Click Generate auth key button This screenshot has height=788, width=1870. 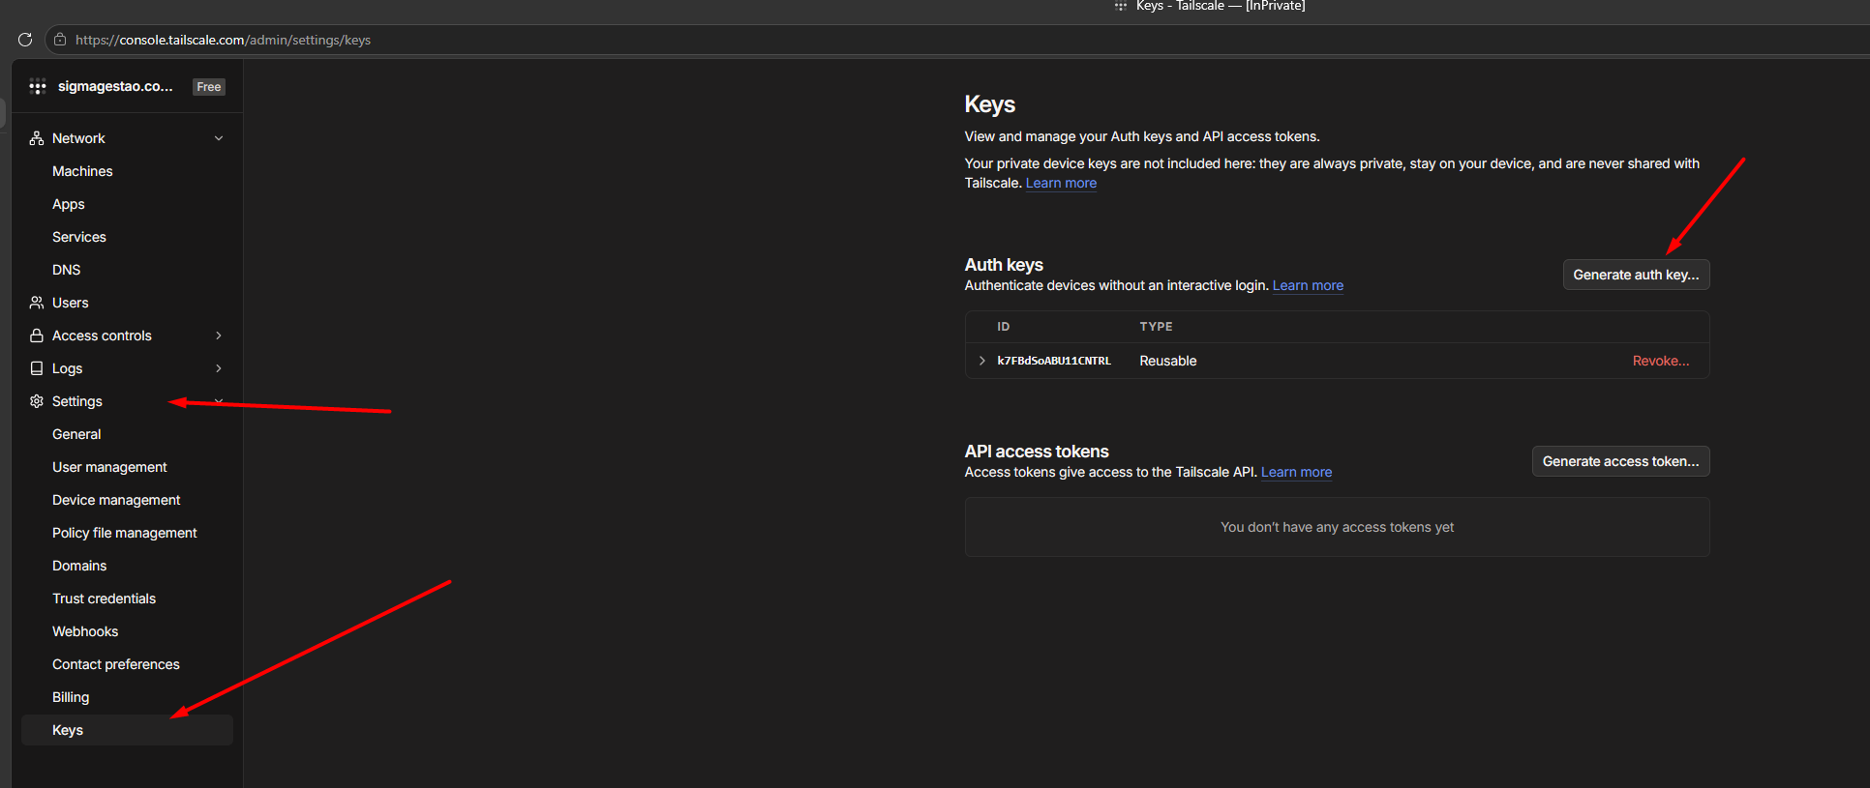1636,275
